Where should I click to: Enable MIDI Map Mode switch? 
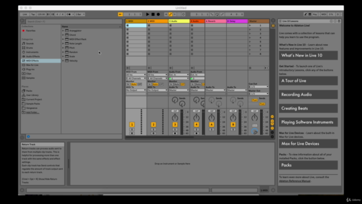(x=324, y=14)
